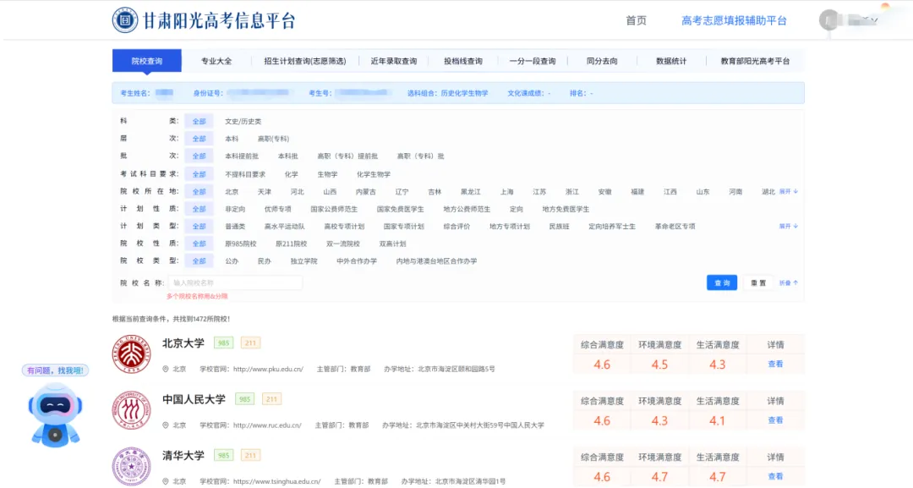Visit https://www.tsinghua.edu.cn/ website link
This screenshot has height=488, width=913.
coord(276,481)
